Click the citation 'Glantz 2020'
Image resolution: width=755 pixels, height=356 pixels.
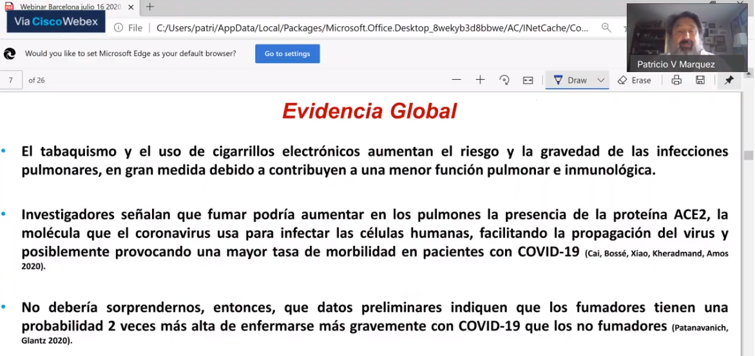pos(46,341)
